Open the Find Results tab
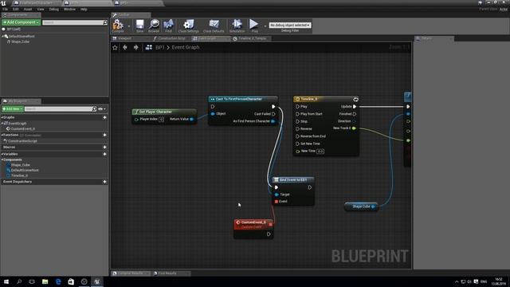Screen dimensions: 510x287 pyautogui.click(x=167, y=273)
